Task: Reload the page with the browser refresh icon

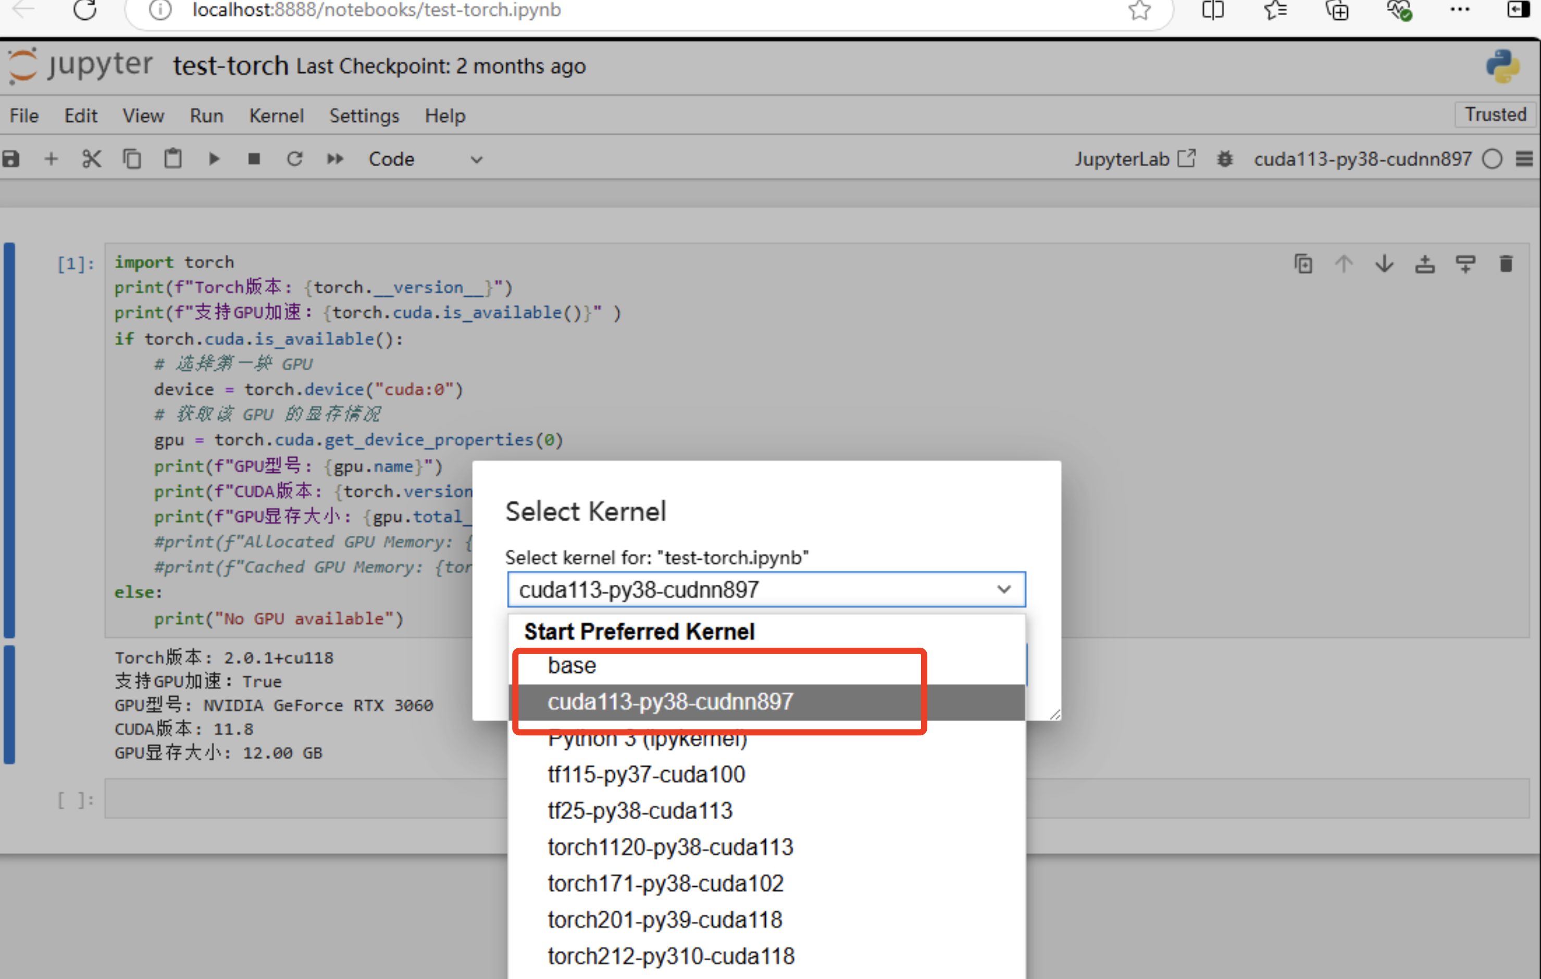Action: (x=84, y=9)
